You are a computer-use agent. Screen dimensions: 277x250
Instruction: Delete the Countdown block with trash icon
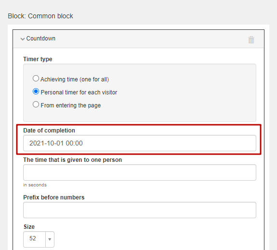[x=251, y=39]
